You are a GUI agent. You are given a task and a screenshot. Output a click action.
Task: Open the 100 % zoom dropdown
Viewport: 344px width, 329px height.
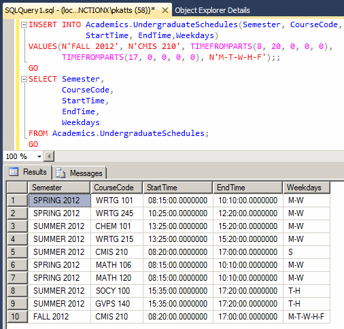point(39,156)
